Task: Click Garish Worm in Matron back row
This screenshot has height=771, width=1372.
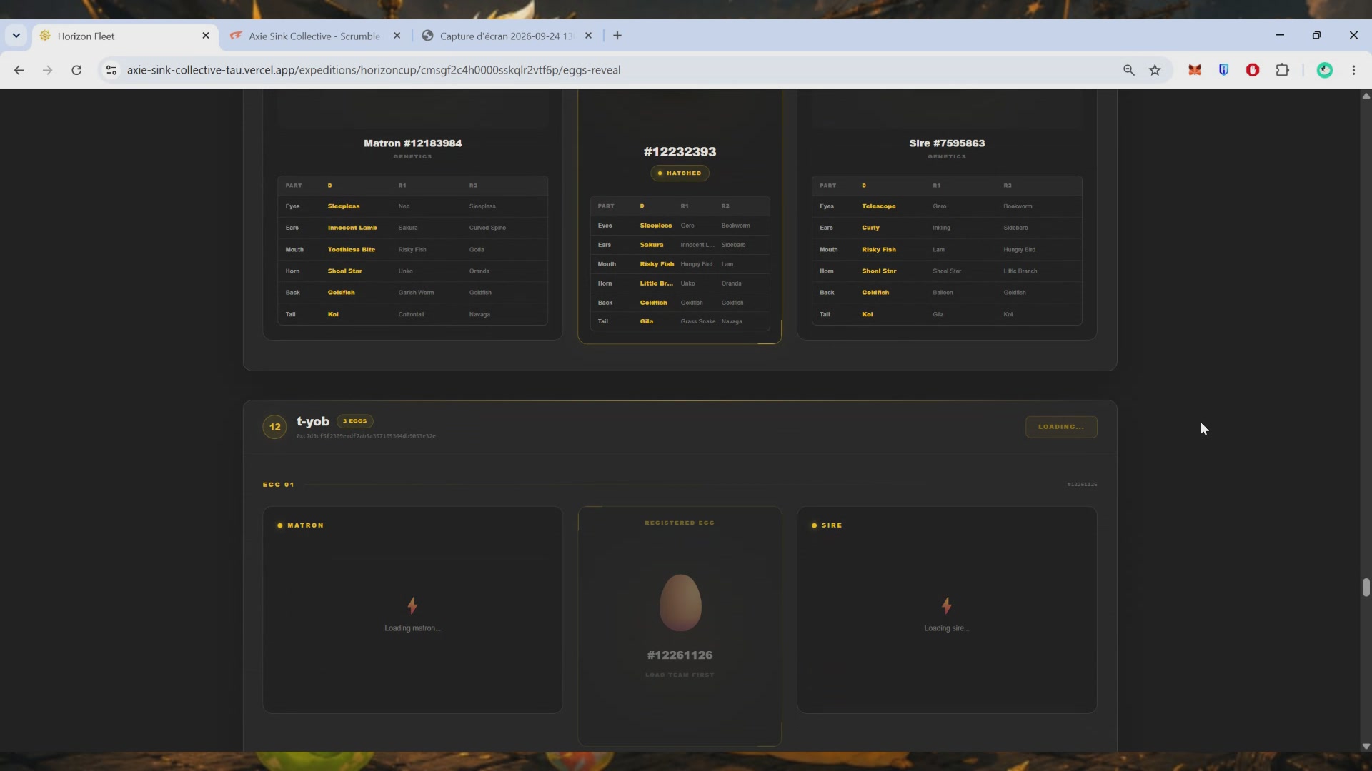Action: 416,293
